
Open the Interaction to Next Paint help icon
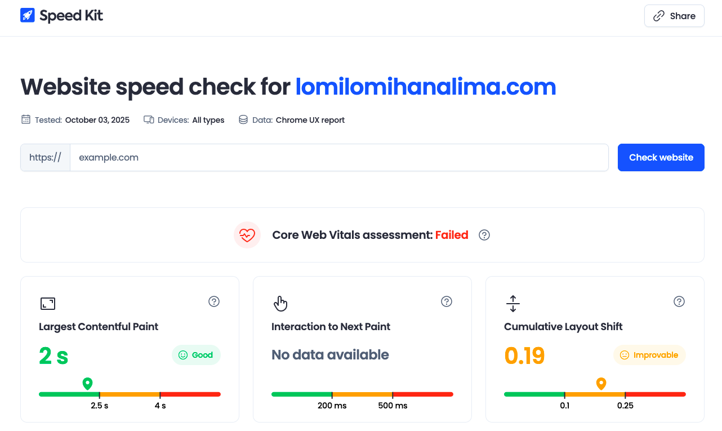tap(447, 301)
